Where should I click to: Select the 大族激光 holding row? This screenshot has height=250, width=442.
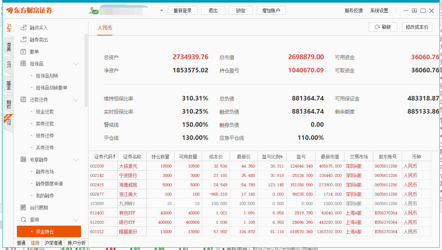pyautogui.click(x=260, y=166)
